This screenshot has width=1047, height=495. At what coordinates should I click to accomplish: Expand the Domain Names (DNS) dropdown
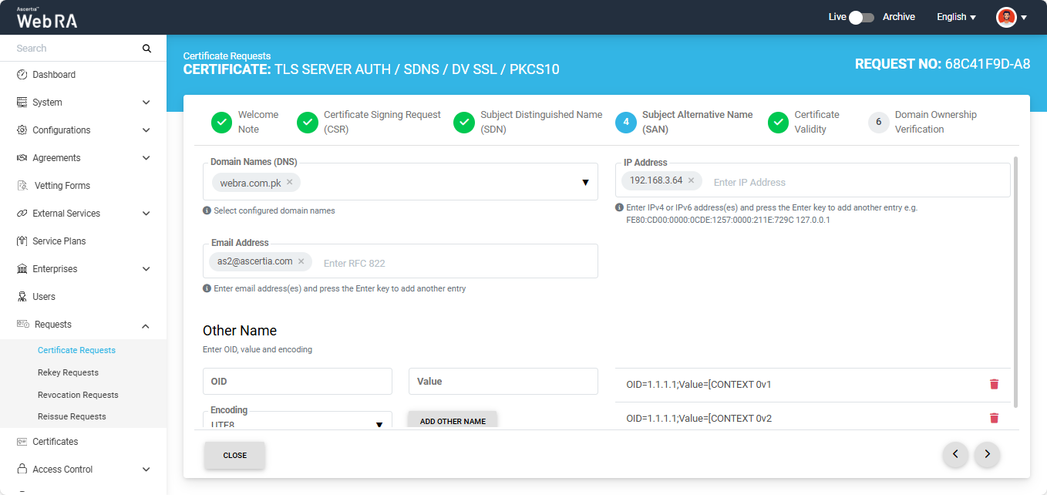(x=584, y=183)
